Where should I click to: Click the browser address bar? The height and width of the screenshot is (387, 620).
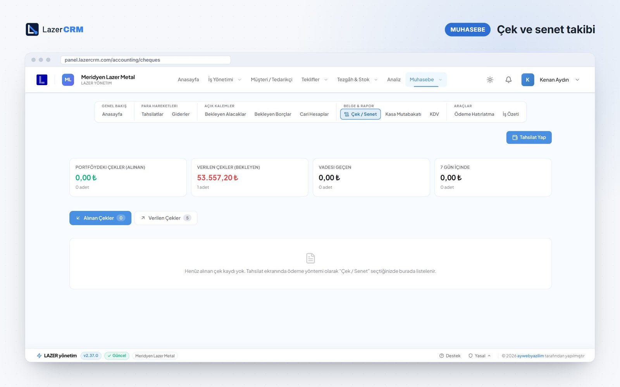click(146, 60)
